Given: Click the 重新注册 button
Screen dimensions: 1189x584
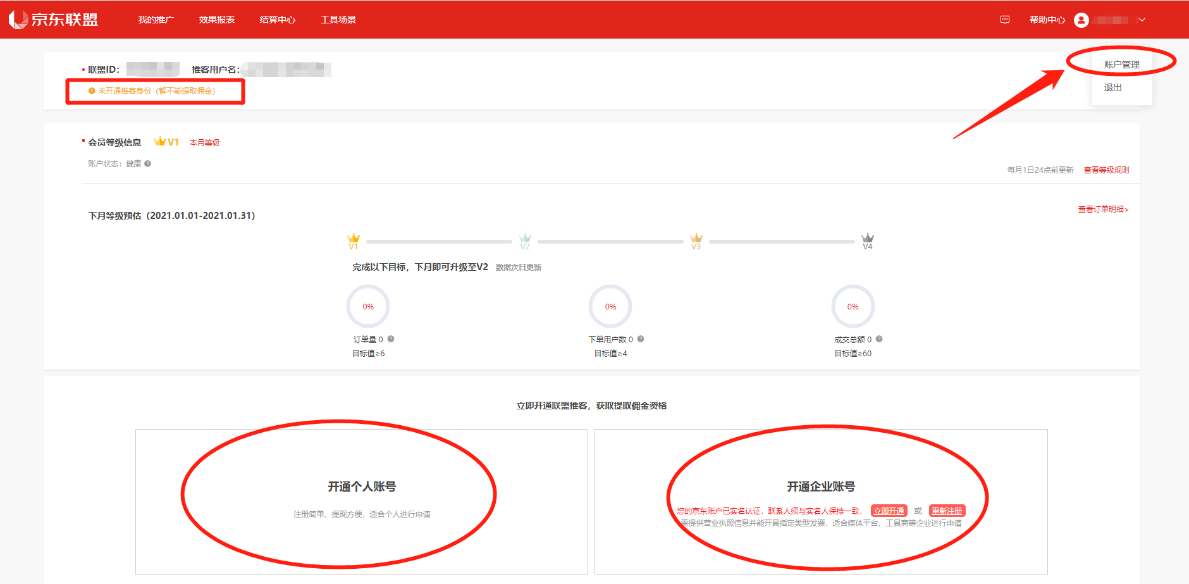Looking at the screenshot, I should point(947,511).
